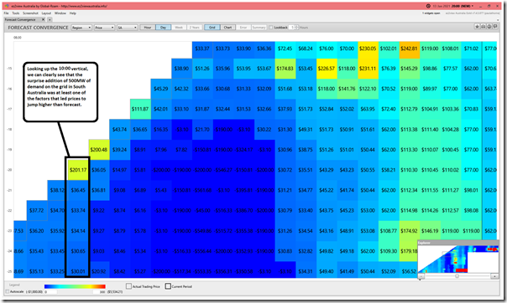Open the SA region dropdown
This screenshot has height=303, width=507.
coord(128,28)
